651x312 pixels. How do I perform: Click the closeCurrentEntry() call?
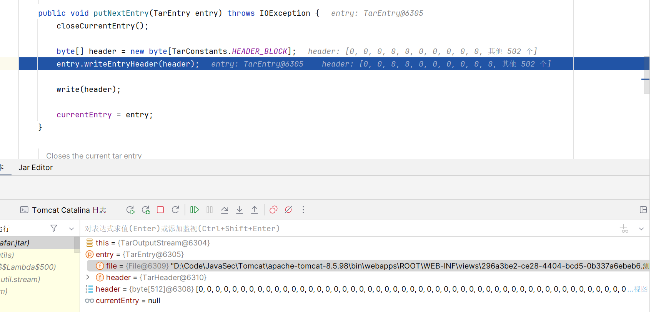tap(102, 26)
